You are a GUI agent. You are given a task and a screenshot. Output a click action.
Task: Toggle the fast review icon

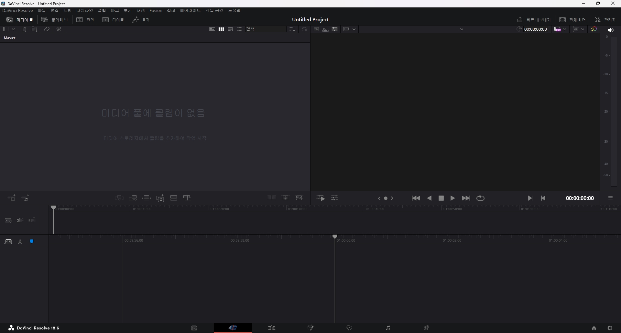pyautogui.click(x=321, y=198)
